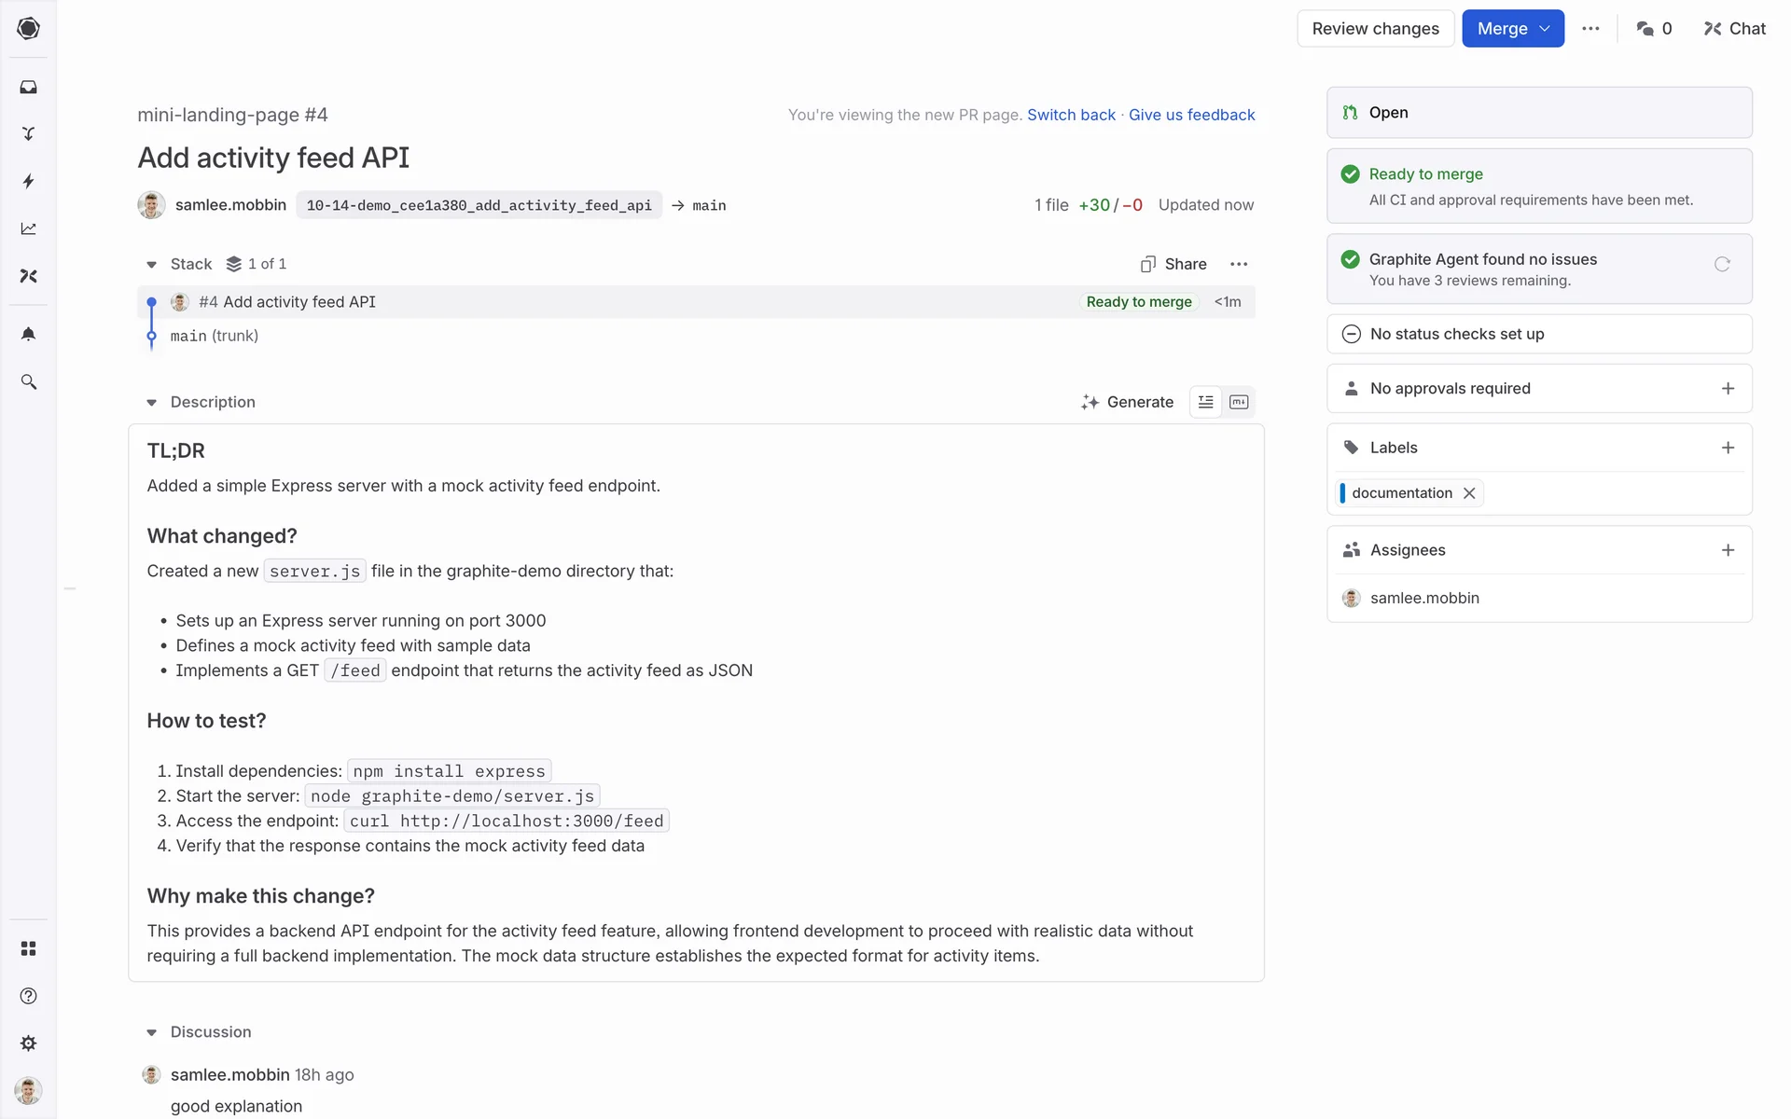Open the lightning bolt automations icon
1791x1119 pixels.
tap(28, 181)
